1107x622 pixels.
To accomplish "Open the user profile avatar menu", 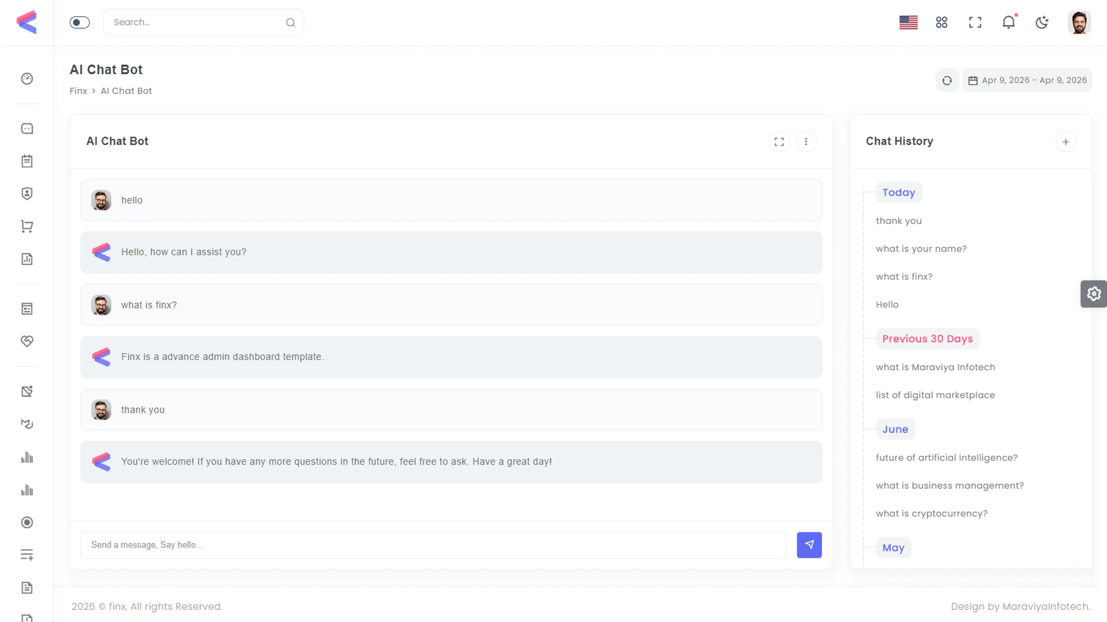I will [1079, 22].
